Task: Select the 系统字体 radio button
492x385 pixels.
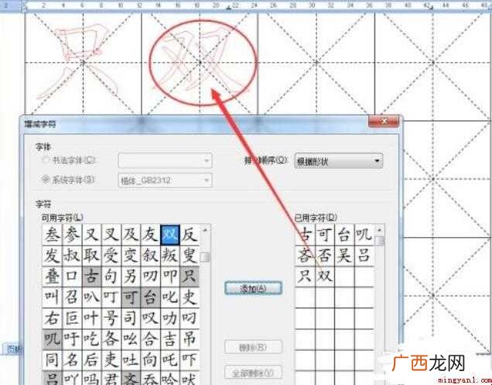Action: pyautogui.click(x=46, y=180)
